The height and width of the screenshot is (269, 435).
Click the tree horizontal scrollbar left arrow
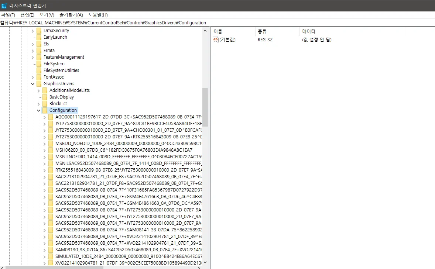pyautogui.click(x=3, y=268)
